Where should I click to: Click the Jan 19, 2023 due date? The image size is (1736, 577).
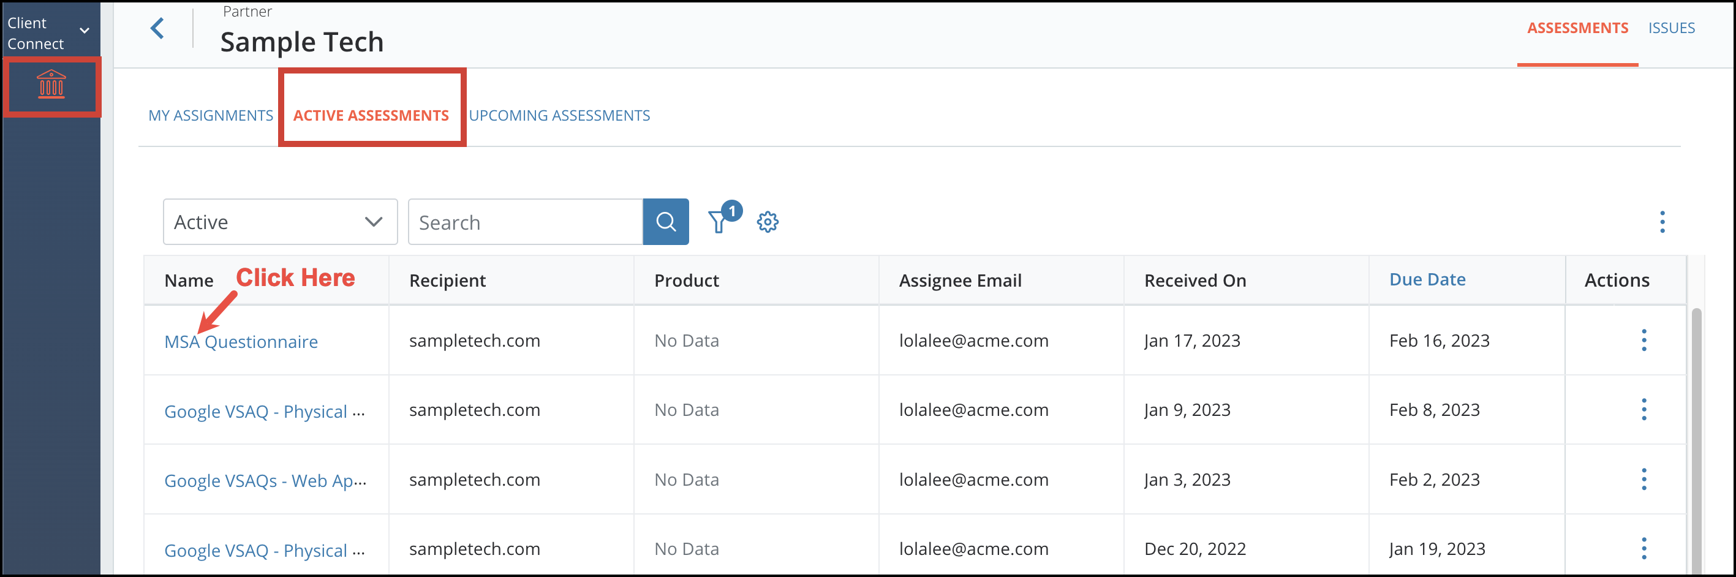point(1437,549)
